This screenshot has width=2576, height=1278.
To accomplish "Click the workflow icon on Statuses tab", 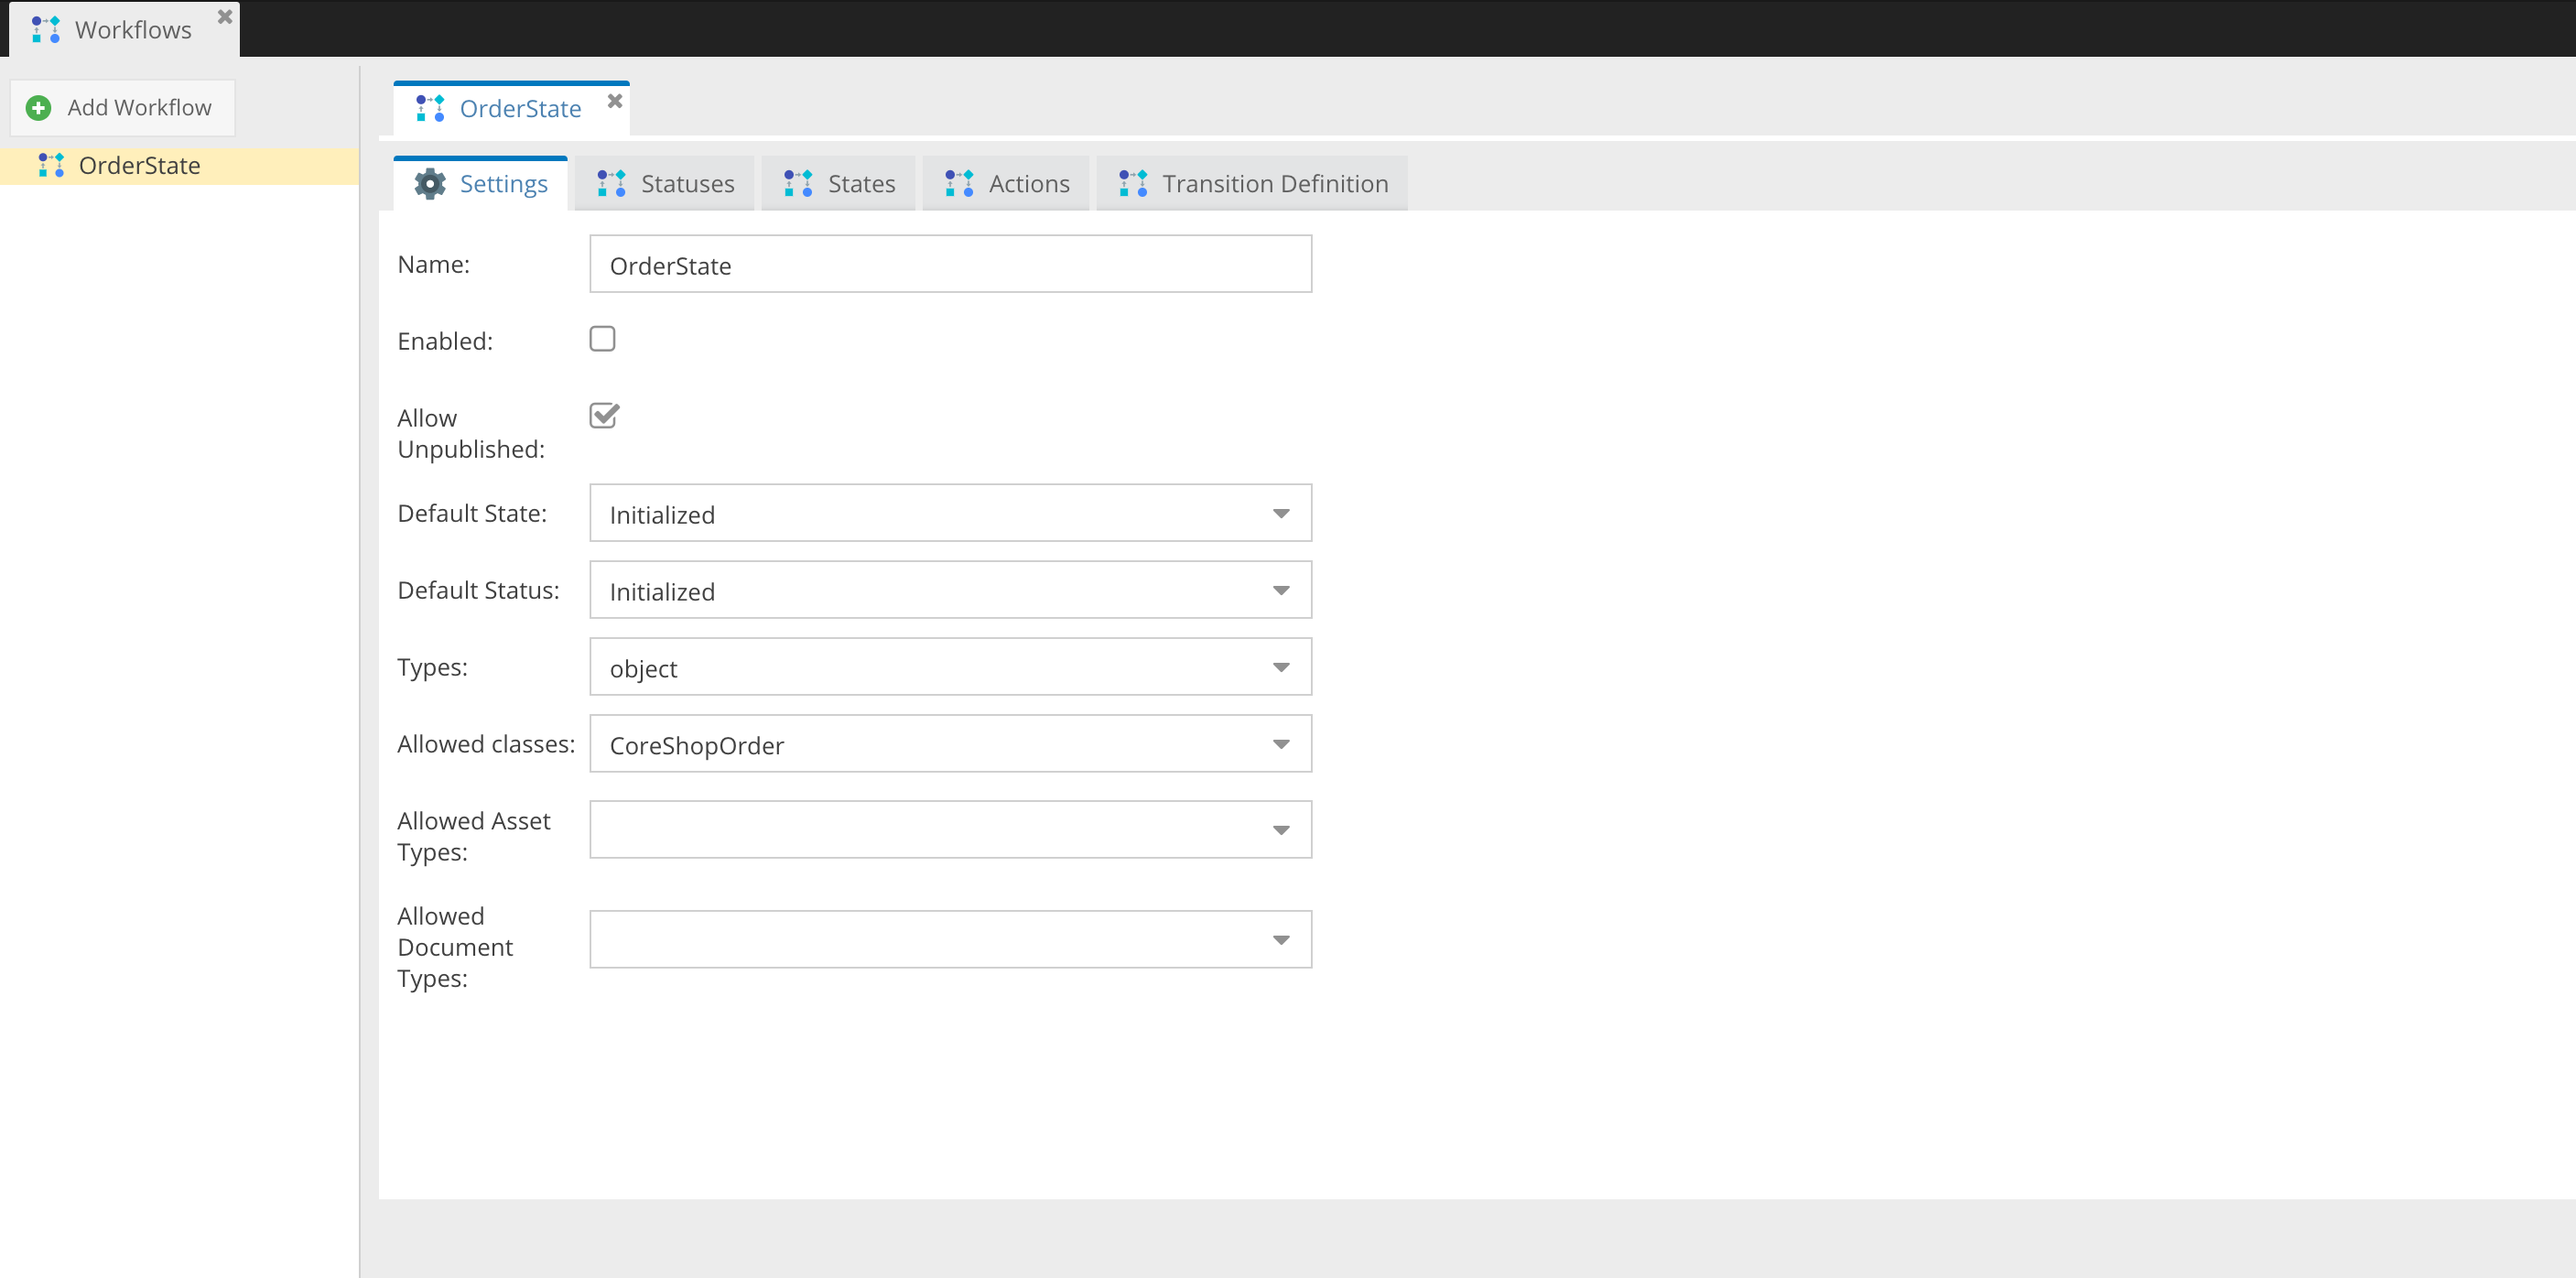I will [x=611, y=184].
